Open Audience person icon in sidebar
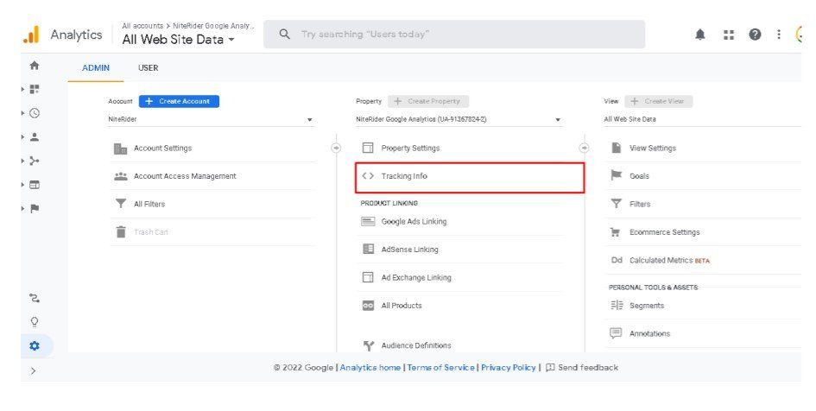 tap(35, 136)
